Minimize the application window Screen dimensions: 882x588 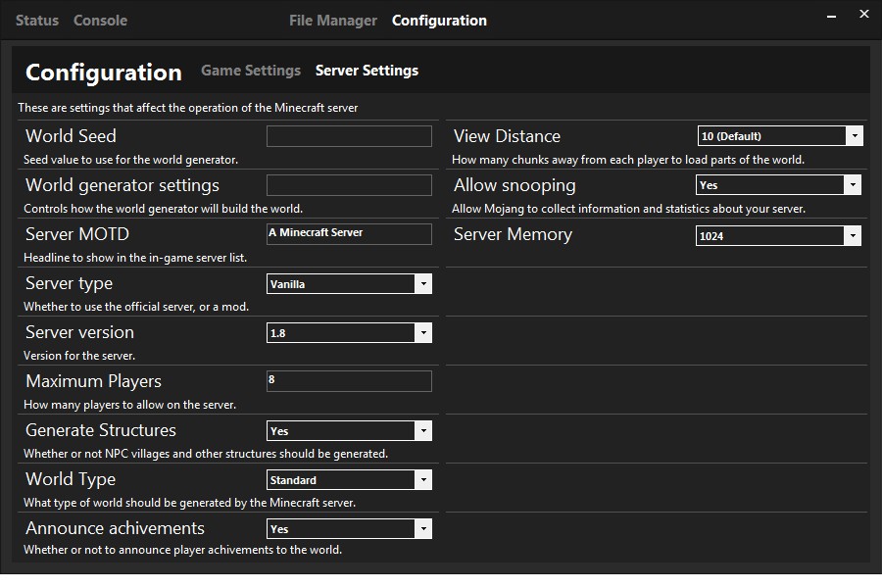click(x=830, y=15)
